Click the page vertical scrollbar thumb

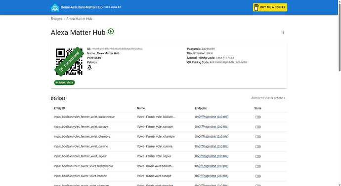click(x=340, y=37)
